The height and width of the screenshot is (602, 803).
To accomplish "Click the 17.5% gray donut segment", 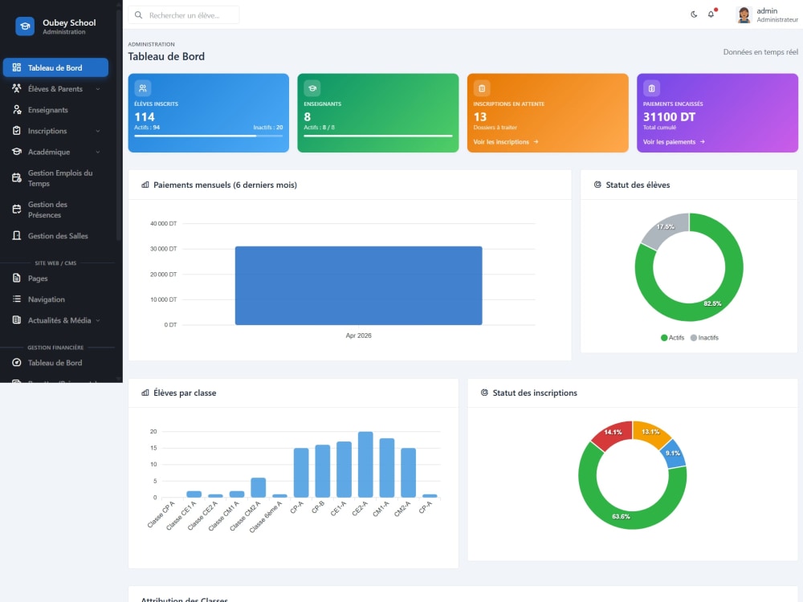I will (x=665, y=227).
